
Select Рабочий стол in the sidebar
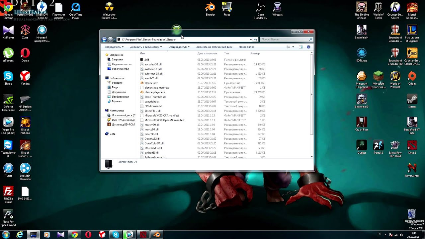120,69
